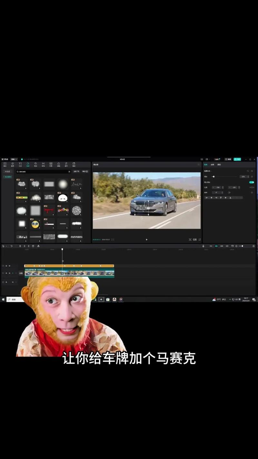This screenshot has width=258, height=459.
Task: Select the panda face sticker thumbnail
Action: point(63,197)
